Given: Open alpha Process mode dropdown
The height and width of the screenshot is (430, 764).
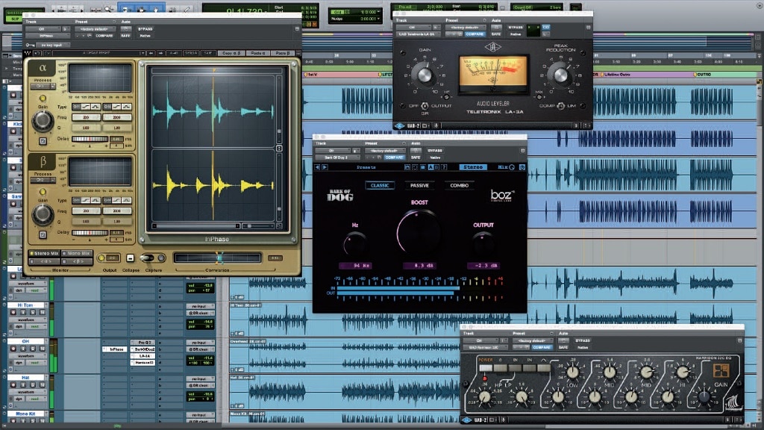Looking at the screenshot, I should 43,87.
